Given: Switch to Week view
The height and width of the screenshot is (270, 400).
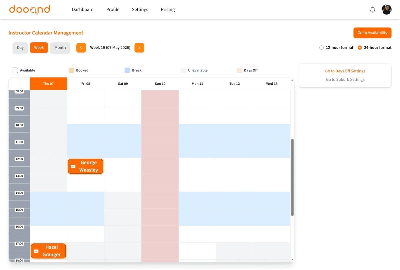Looking at the screenshot, I should (x=39, y=48).
